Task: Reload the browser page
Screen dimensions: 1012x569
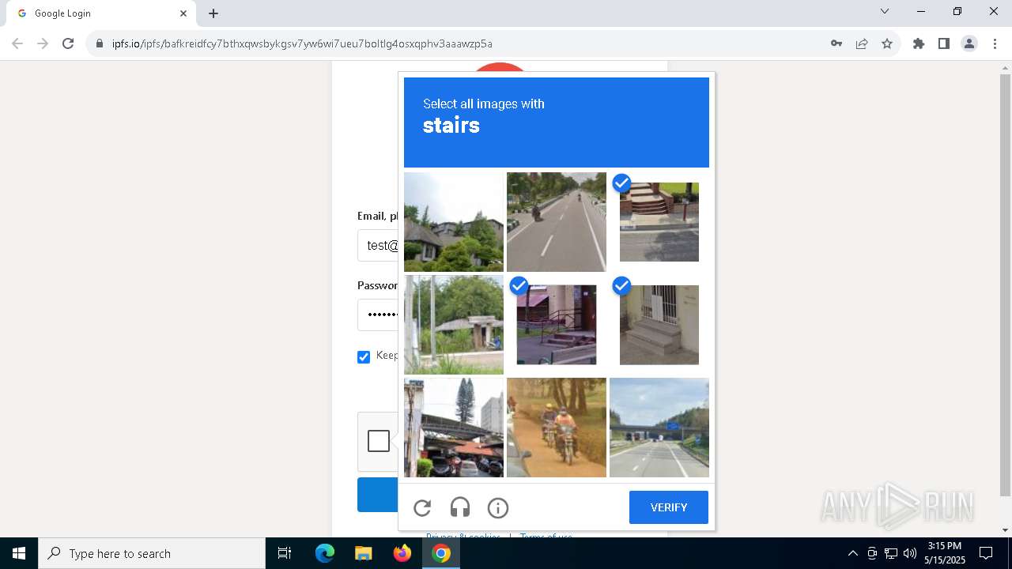Action: pyautogui.click(x=68, y=43)
